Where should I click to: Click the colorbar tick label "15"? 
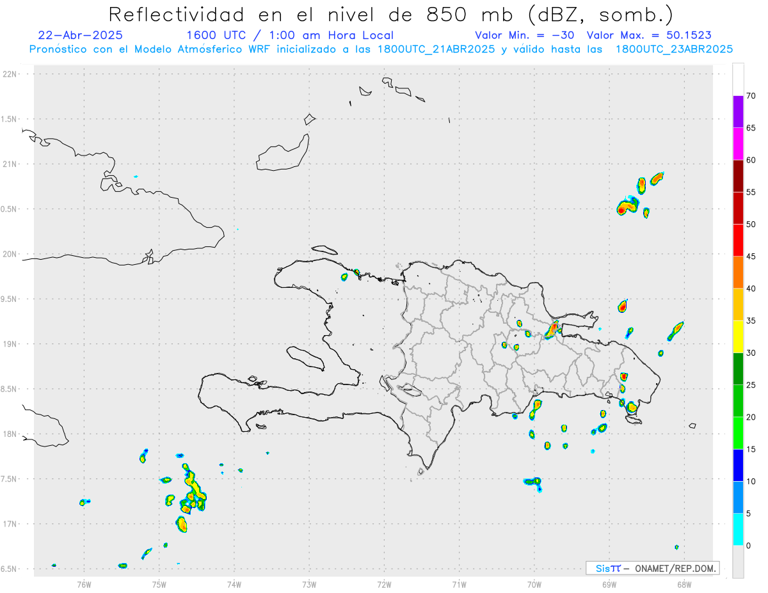752,449
